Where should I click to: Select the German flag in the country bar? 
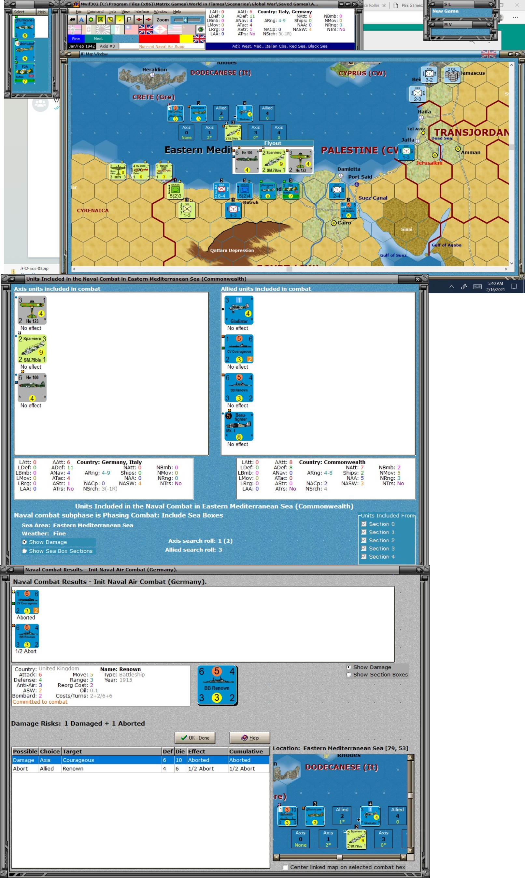point(74,29)
